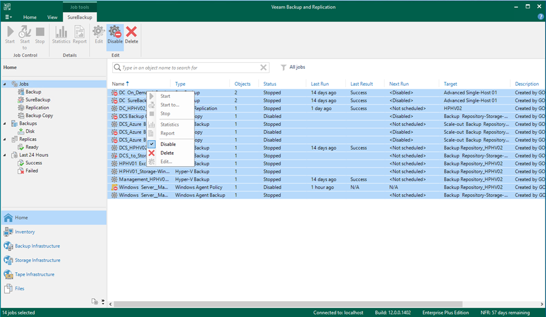Collapse the Backups tree node
The image size is (546, 317).
[4, 124]
